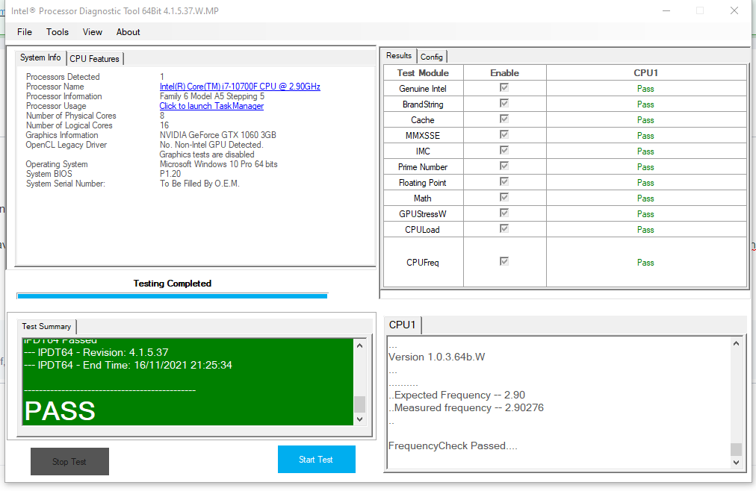The width and height of the screenshot is (756, 491).
Task: Close the Intel Processor Diagnostic Tool window
Action: point(734,10)
